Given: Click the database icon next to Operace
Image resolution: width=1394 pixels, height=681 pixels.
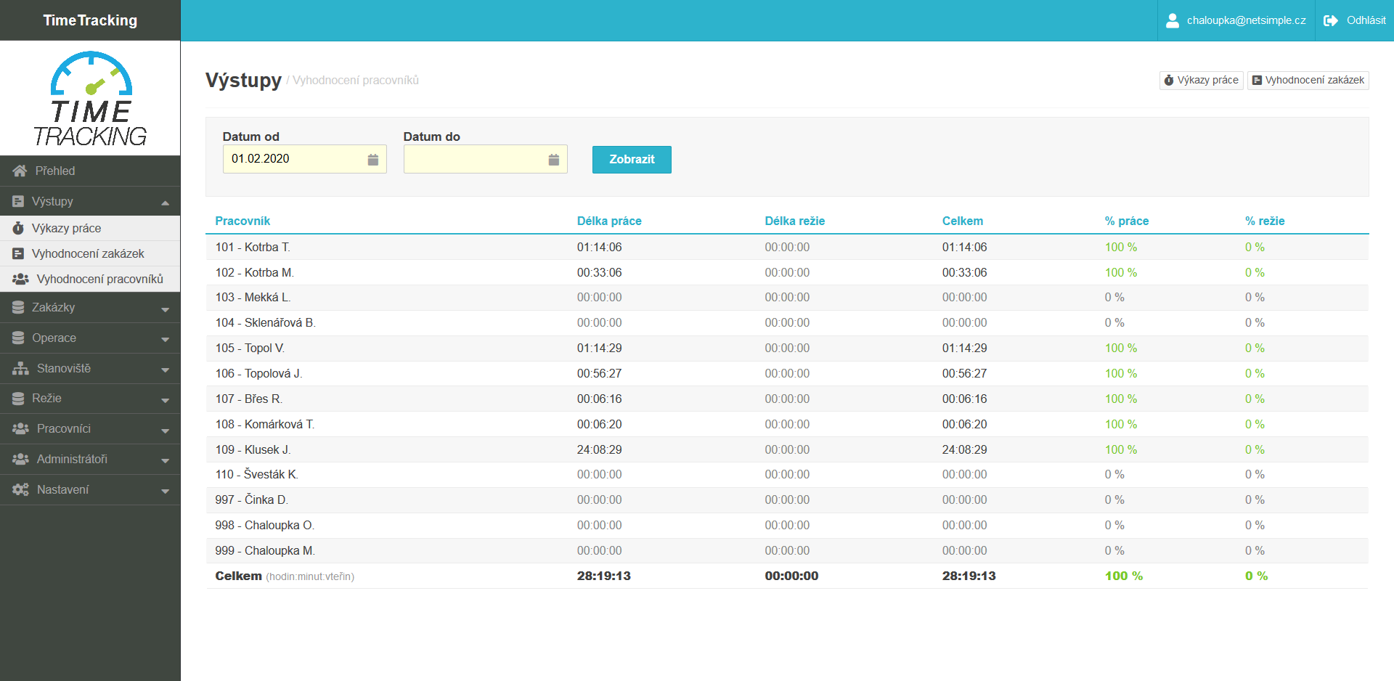Looking at the screenshot, I should 18,338.
